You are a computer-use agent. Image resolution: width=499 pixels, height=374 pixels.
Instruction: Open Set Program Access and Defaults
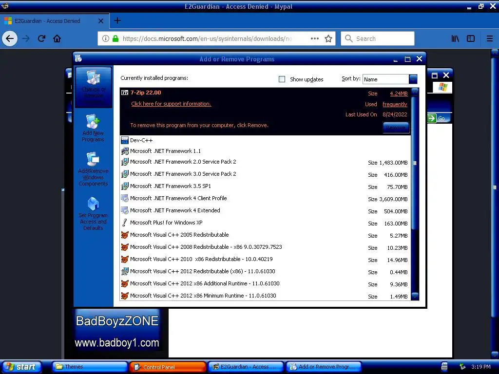coord(93,213)
